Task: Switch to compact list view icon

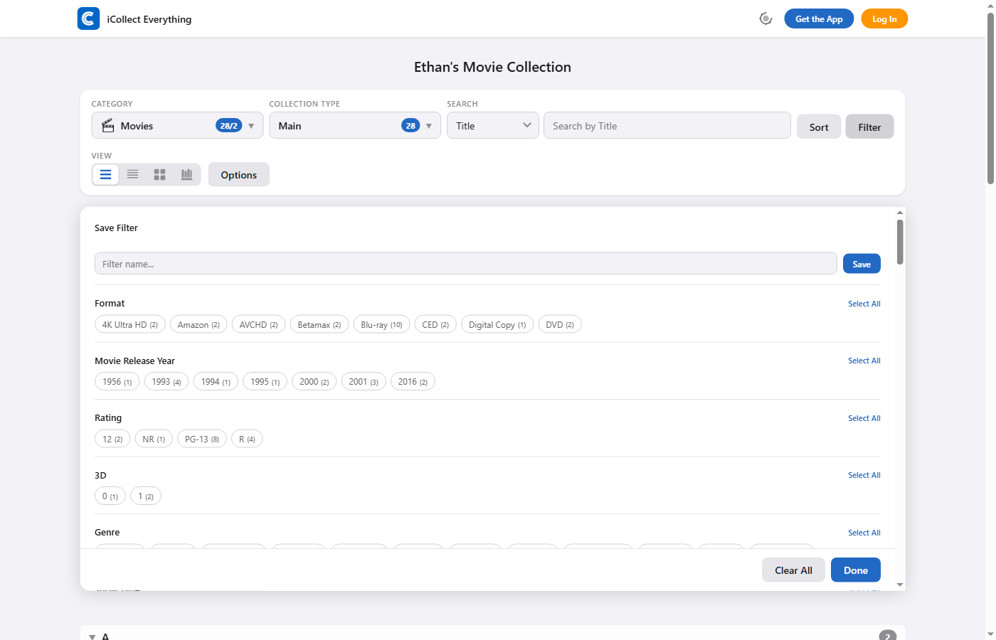Action: pos(132,174)
